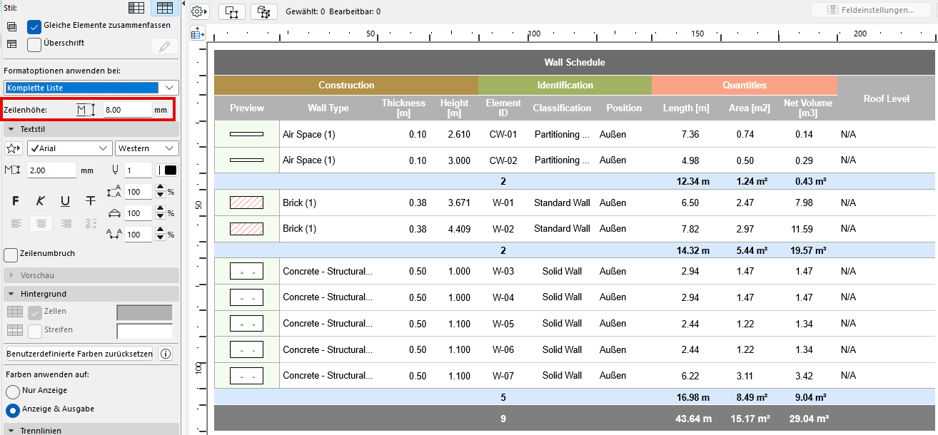Uncheck Gleiche Elemente zusammenfassen
Viewport: 938px width, 435px height.
coord(34,26)
